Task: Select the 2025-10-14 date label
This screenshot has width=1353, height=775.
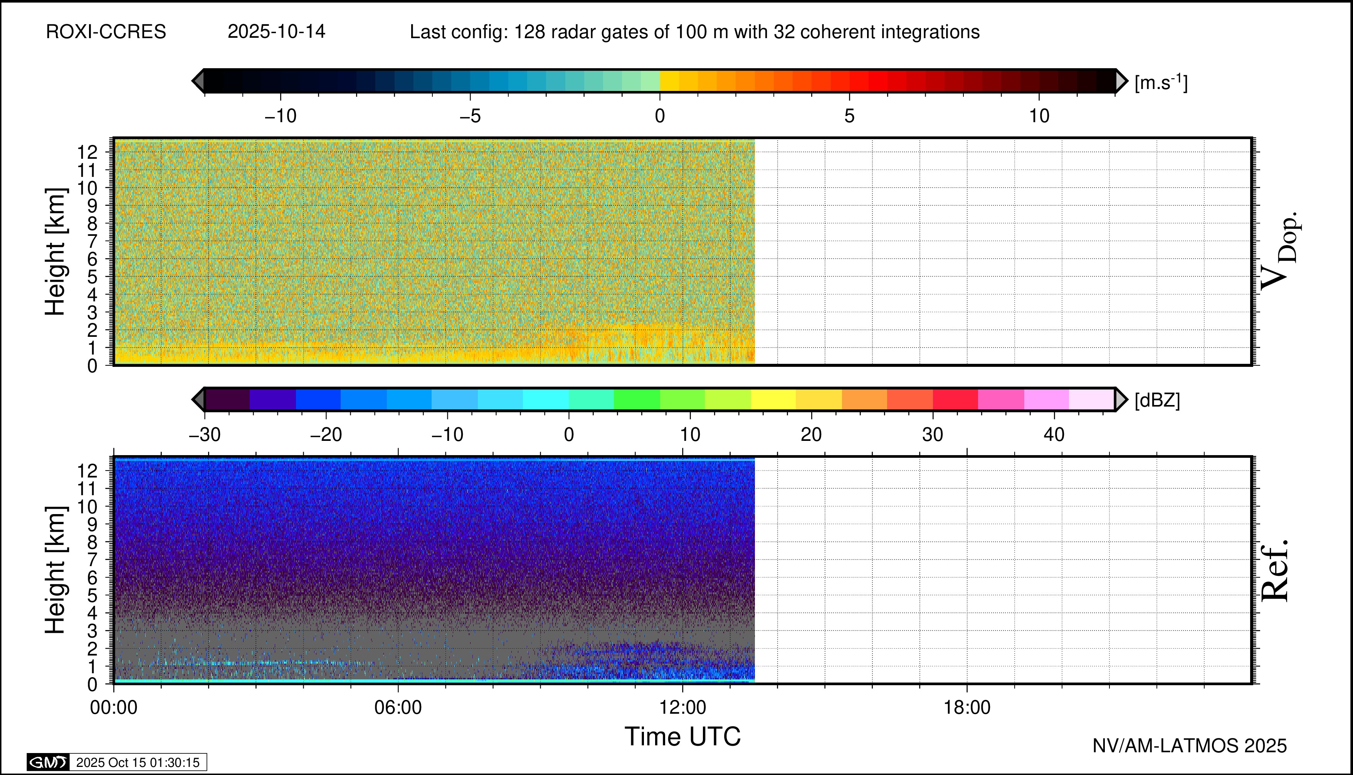Action: click(x=276, y=32)
